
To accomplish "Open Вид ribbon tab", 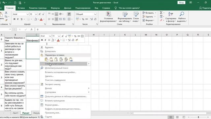I will coord(96,8).
